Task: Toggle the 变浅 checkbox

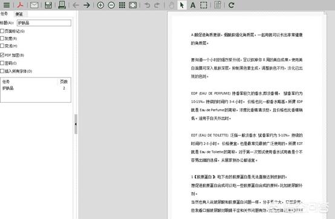Action: click(x=2, y=46)
